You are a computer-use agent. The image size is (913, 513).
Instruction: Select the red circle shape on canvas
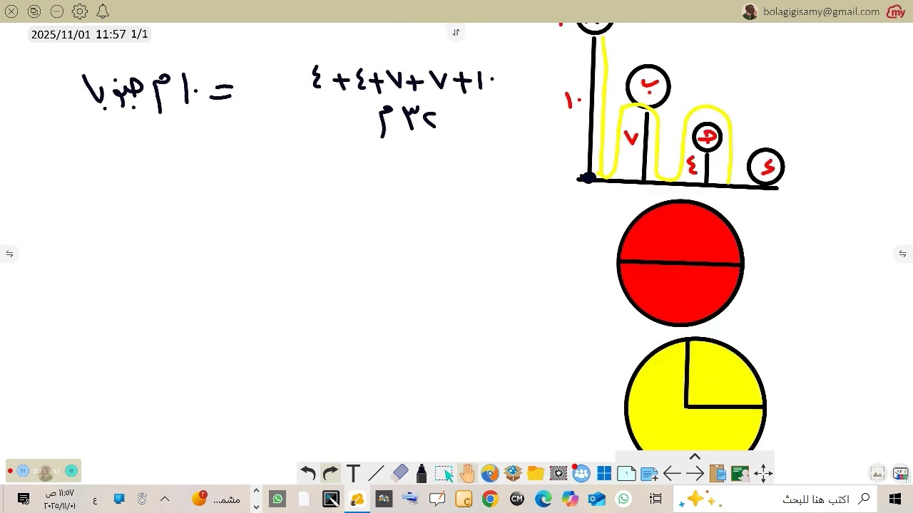pos(680,263)
